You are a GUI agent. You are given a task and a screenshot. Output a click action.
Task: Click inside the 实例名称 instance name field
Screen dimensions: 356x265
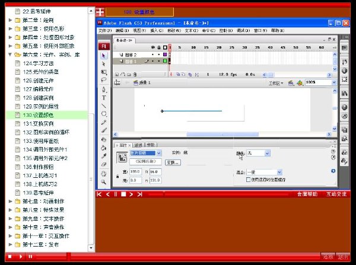[x=145, y=161]
